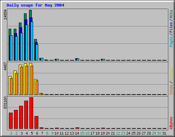Click day 25 on the x-axis
The image size is (175, 137).
[133, 133]
